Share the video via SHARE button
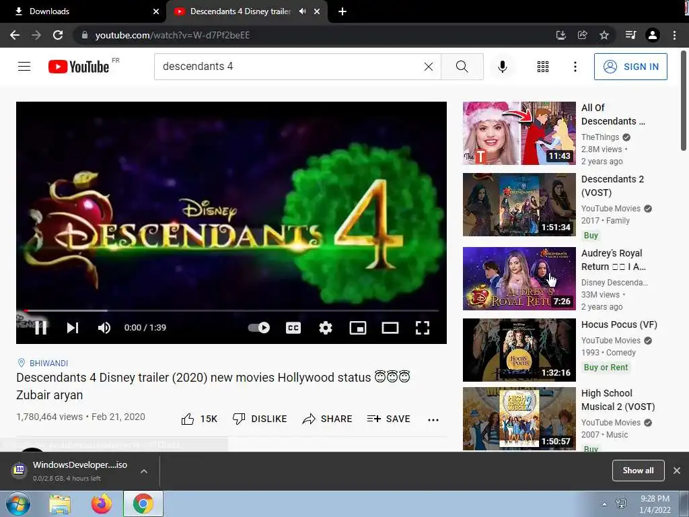This screenshot has width=689, height=517. point(328,419)
